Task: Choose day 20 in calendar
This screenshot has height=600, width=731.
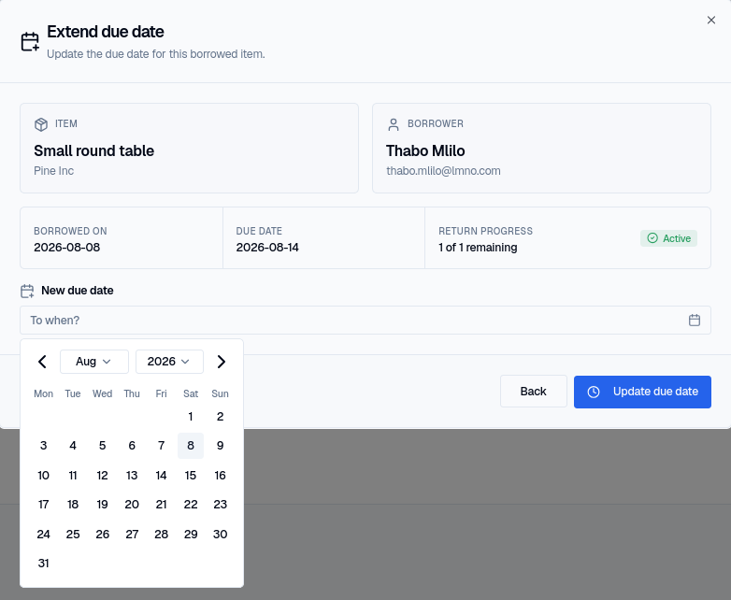Action: (132, 505)
